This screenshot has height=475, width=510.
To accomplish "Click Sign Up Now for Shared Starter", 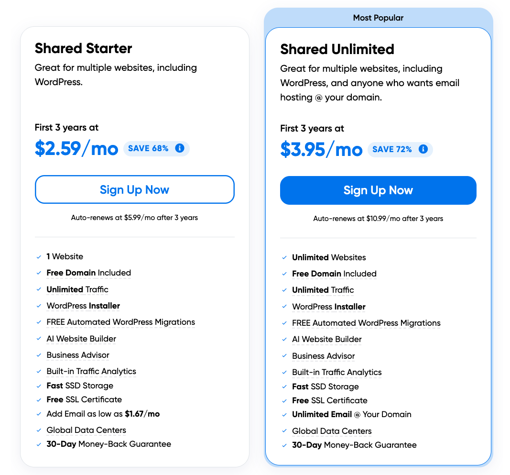I will point(134,189).
